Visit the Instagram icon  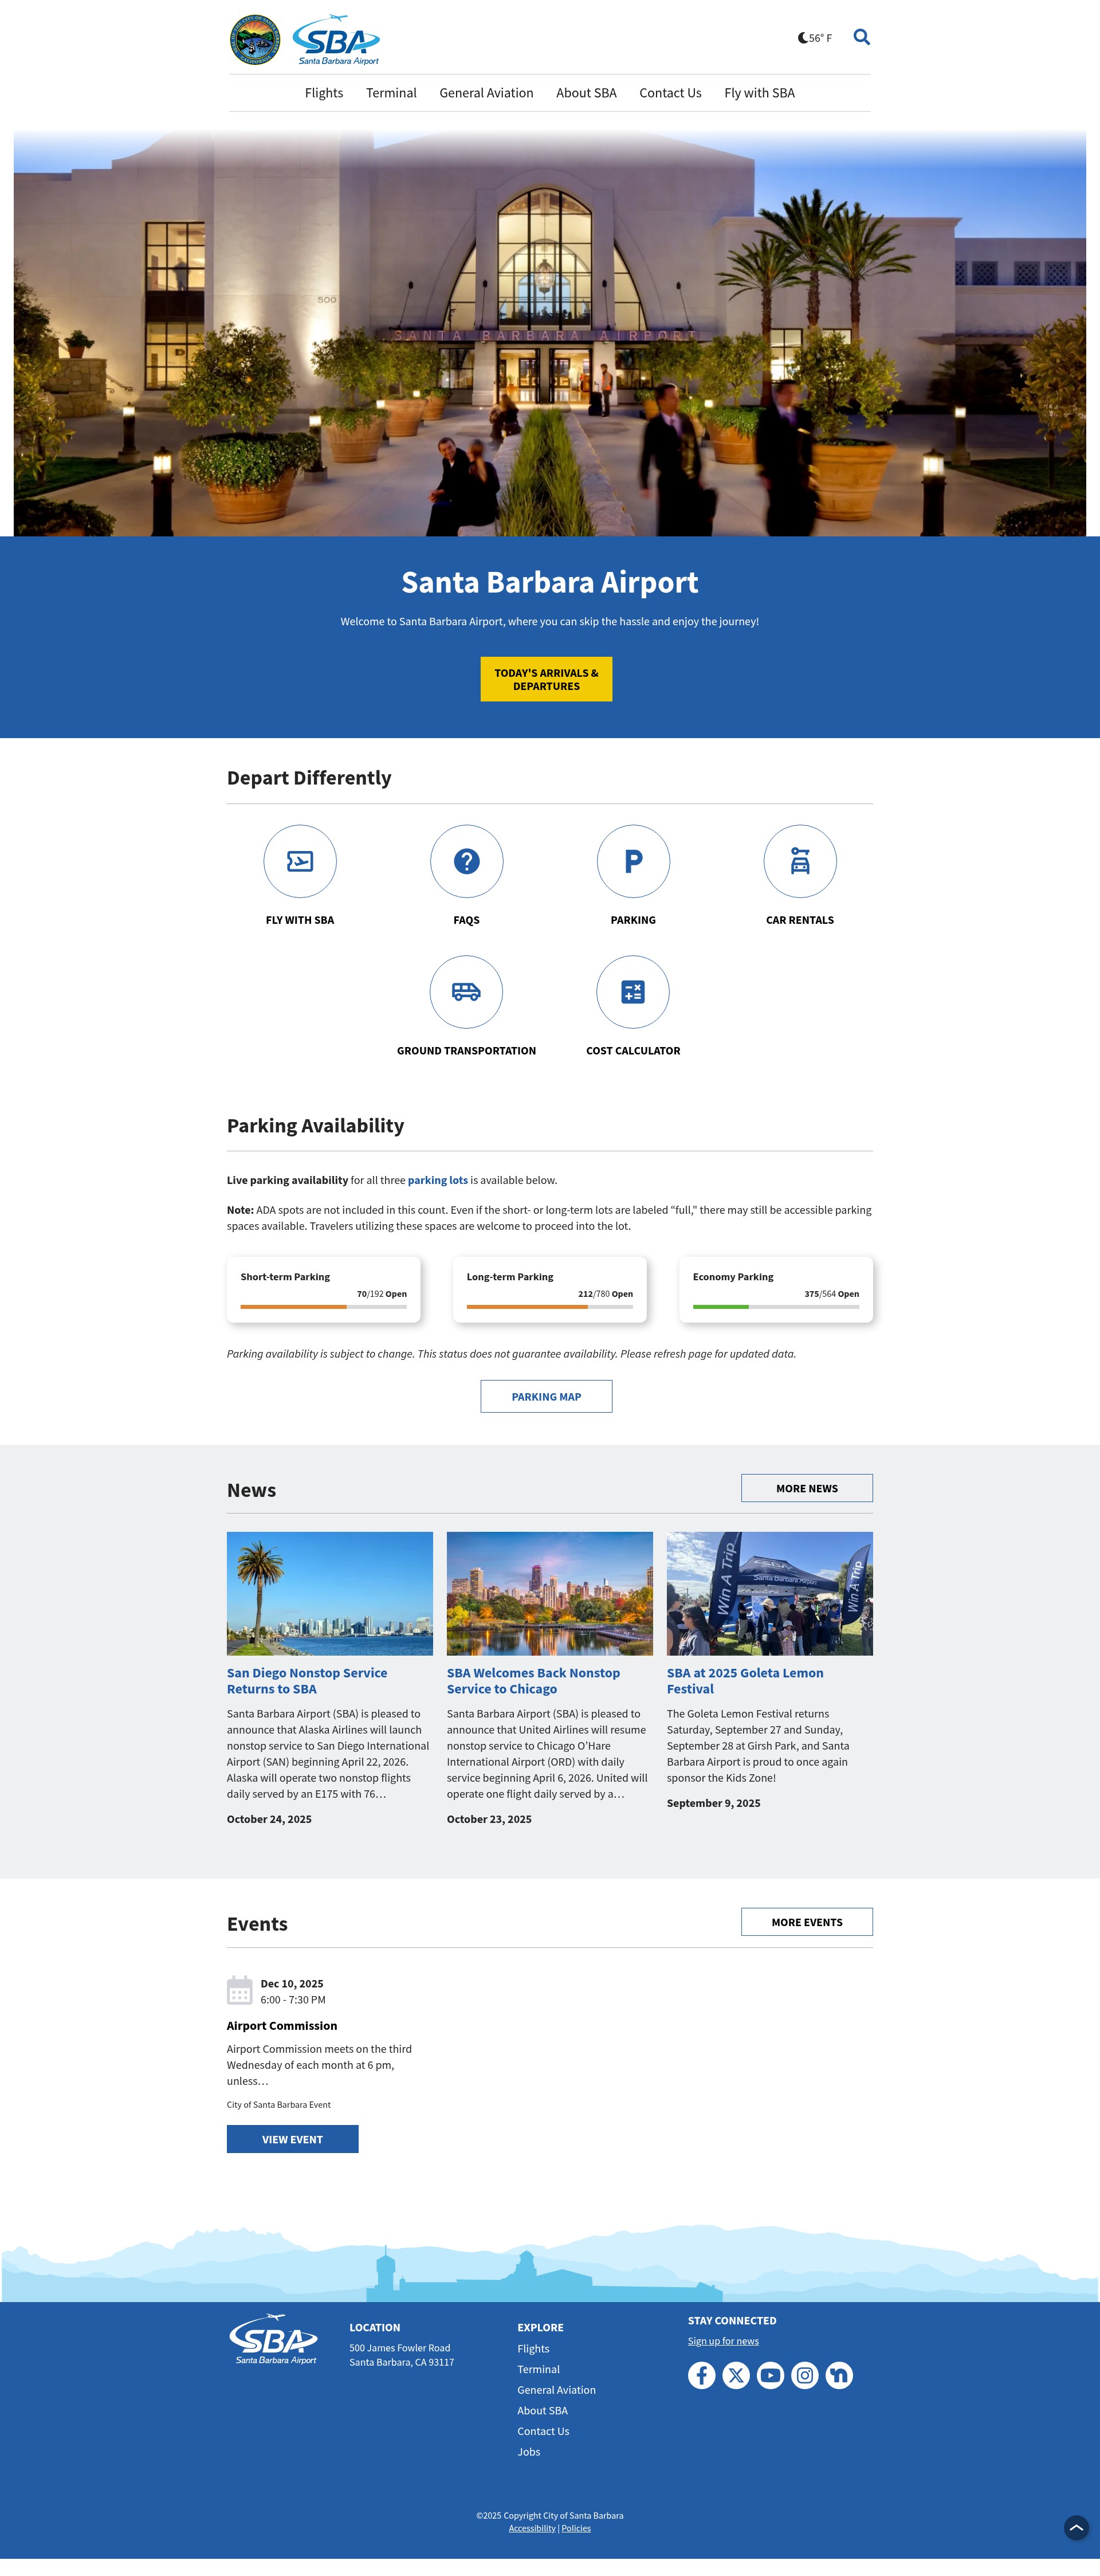[x=805, y=2375]
